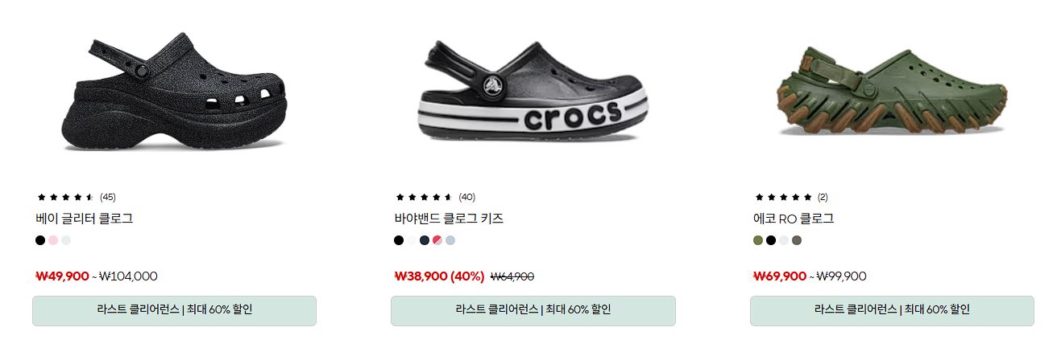Select gray-brown color for 에코 RO 클로그
Viewport: 1057px width, 356px height.
click(x=797, y=240)
